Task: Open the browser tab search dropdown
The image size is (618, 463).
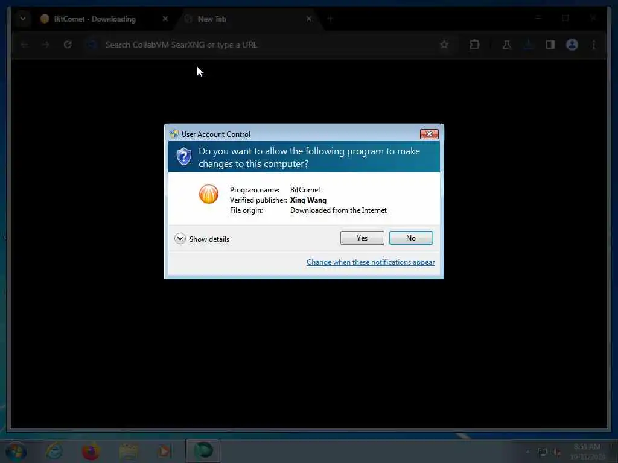Action: pyautogui.click(x=23, y=19)
